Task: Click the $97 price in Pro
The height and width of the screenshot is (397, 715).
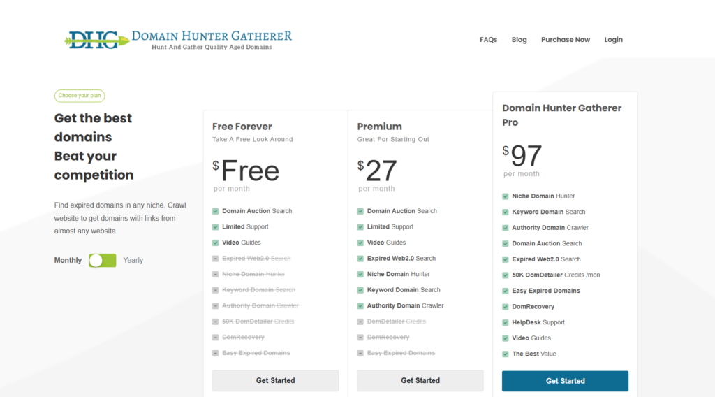Action: pyautogui.click(x=522, y=156)
